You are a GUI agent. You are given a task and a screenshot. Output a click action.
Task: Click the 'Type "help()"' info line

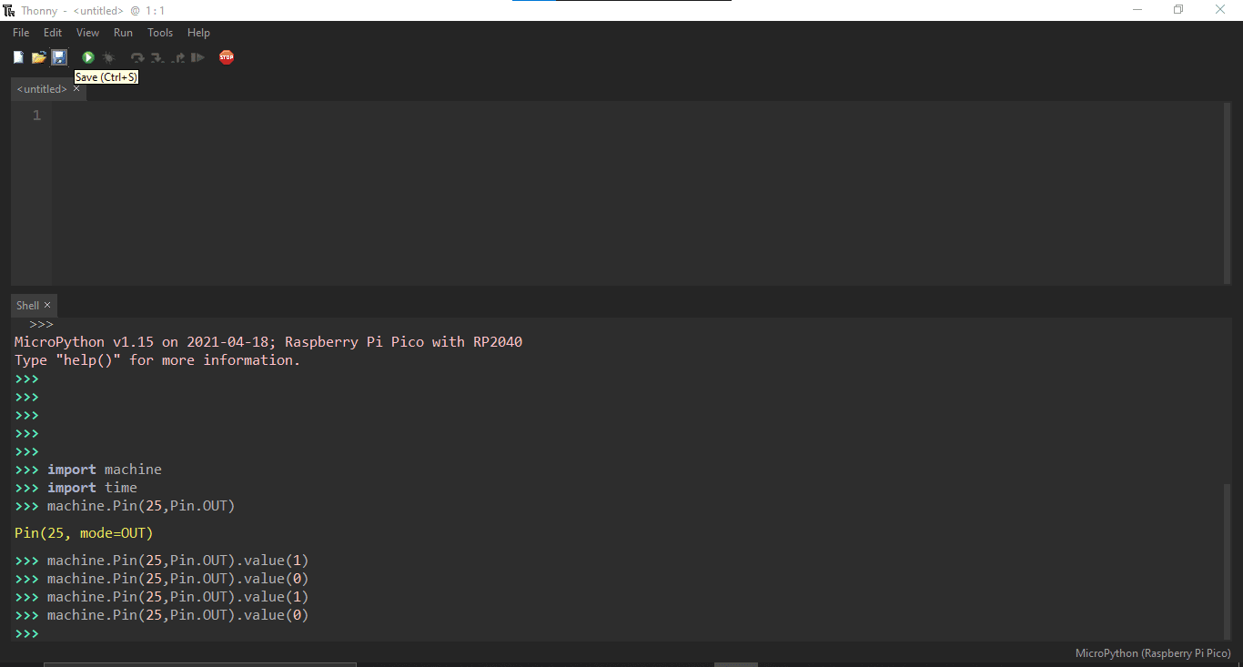click(x=157, y=360)
